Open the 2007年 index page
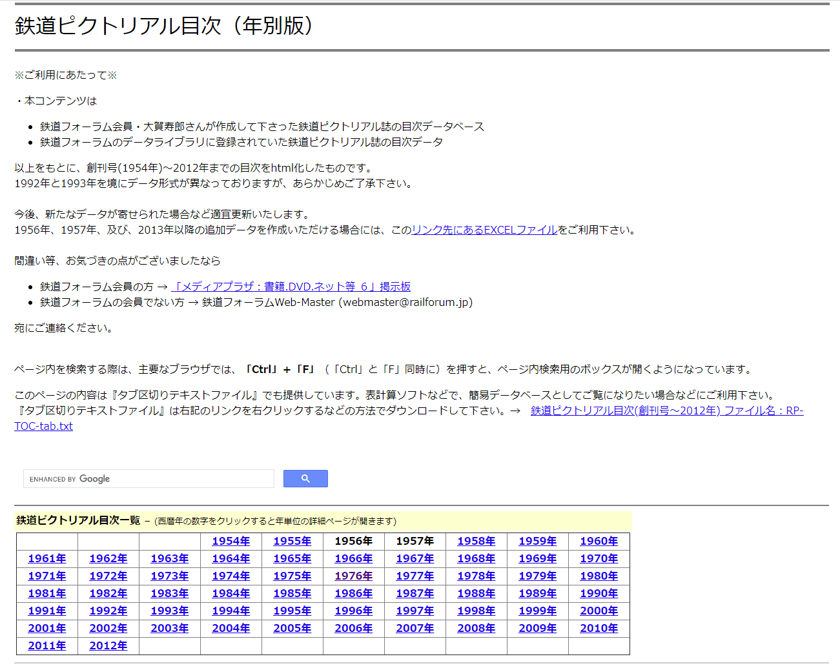The image size is (840, 670). tap(415, 628)
